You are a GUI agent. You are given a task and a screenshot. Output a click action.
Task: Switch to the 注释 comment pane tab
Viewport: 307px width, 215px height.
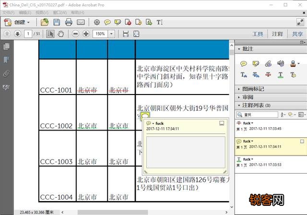(x=277, y=34)
